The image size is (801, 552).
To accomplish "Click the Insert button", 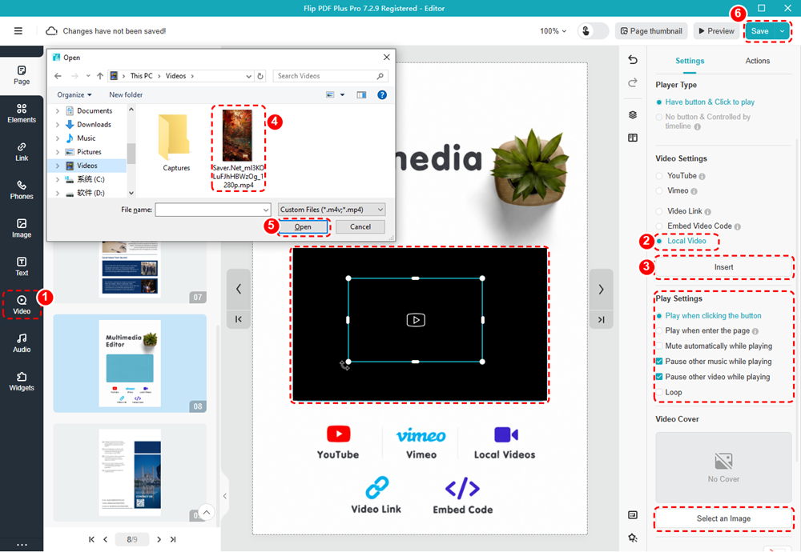I will click(x=723, y=267).
